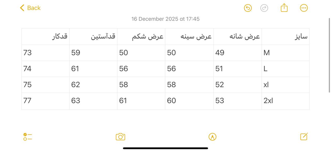Select the cell containing M
The height and width of the screenshot is (152, 331).
pyautogui.click(x=285, y=52)
